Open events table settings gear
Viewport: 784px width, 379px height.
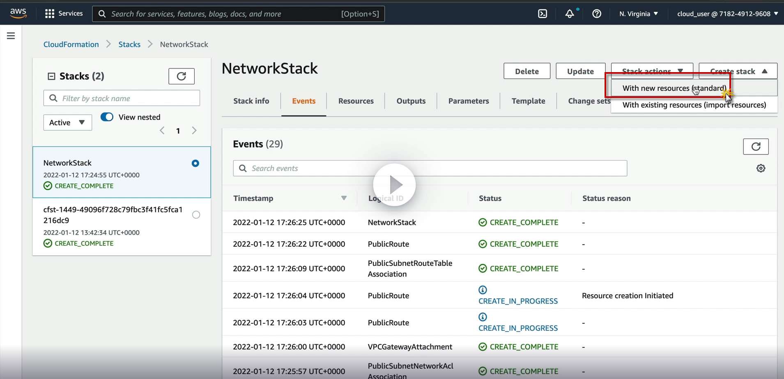[761, 168]
